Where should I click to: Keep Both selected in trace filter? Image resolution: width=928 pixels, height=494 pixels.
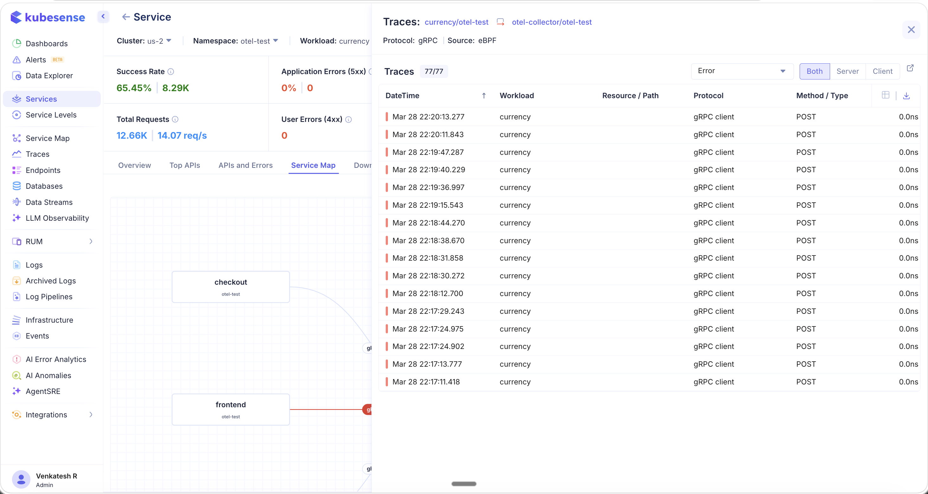[x=815, y=71]
